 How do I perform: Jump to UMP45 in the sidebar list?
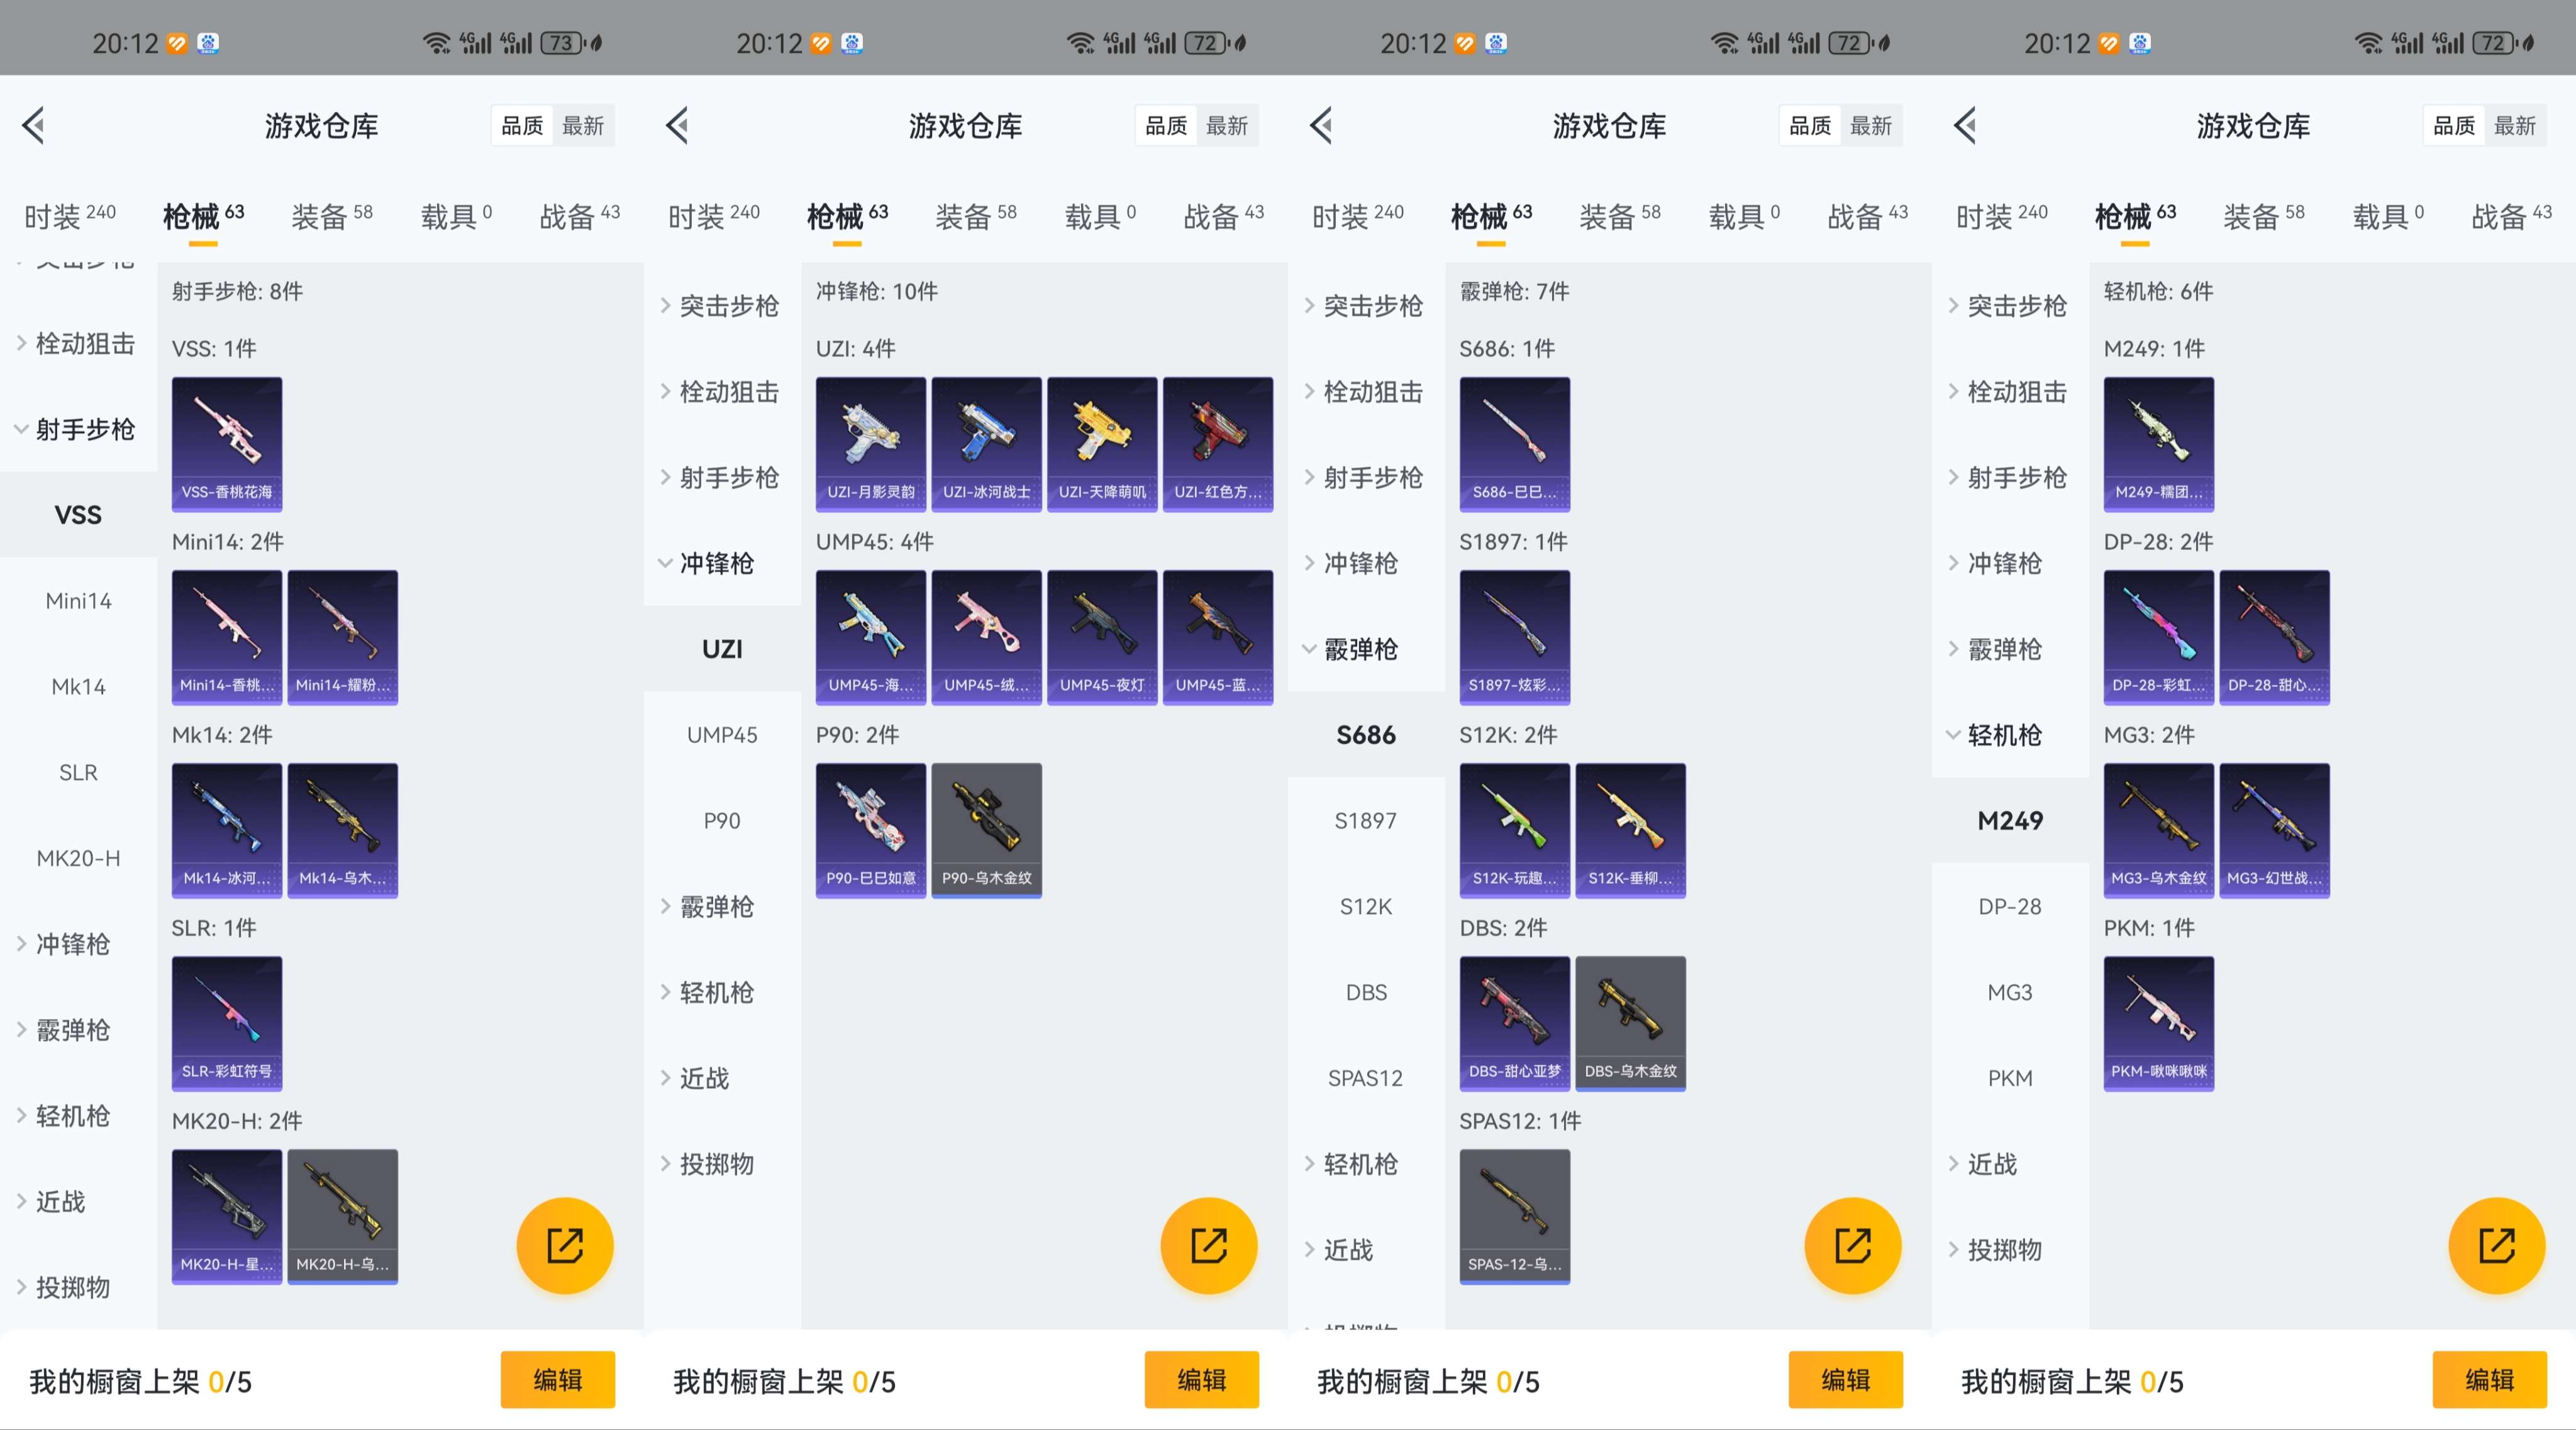(722, 735)
